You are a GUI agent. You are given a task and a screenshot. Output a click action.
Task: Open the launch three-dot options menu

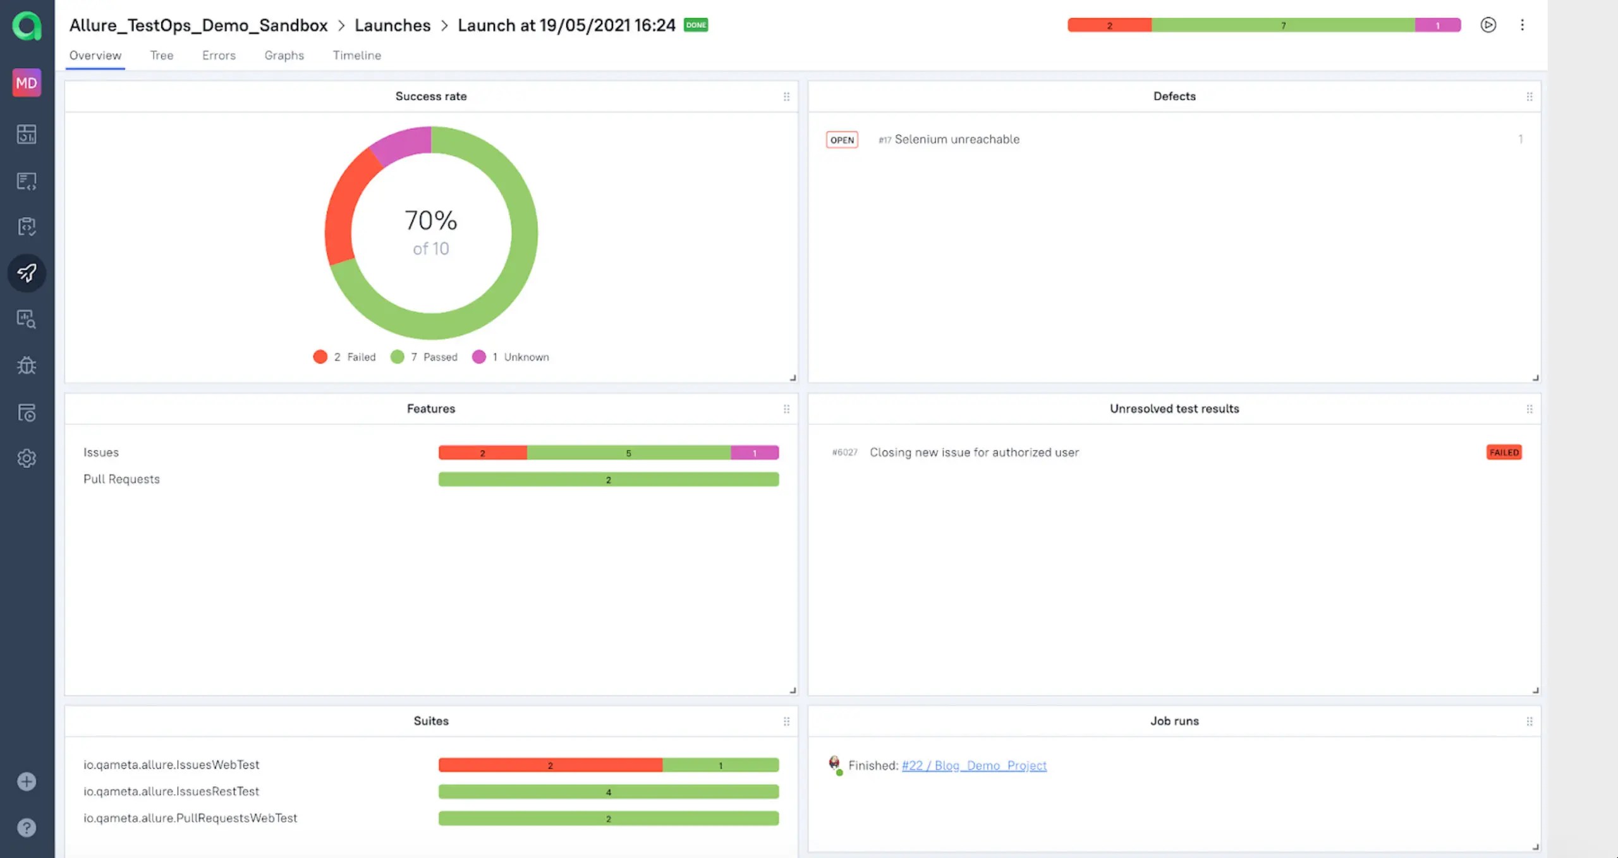coord(1522,25)
